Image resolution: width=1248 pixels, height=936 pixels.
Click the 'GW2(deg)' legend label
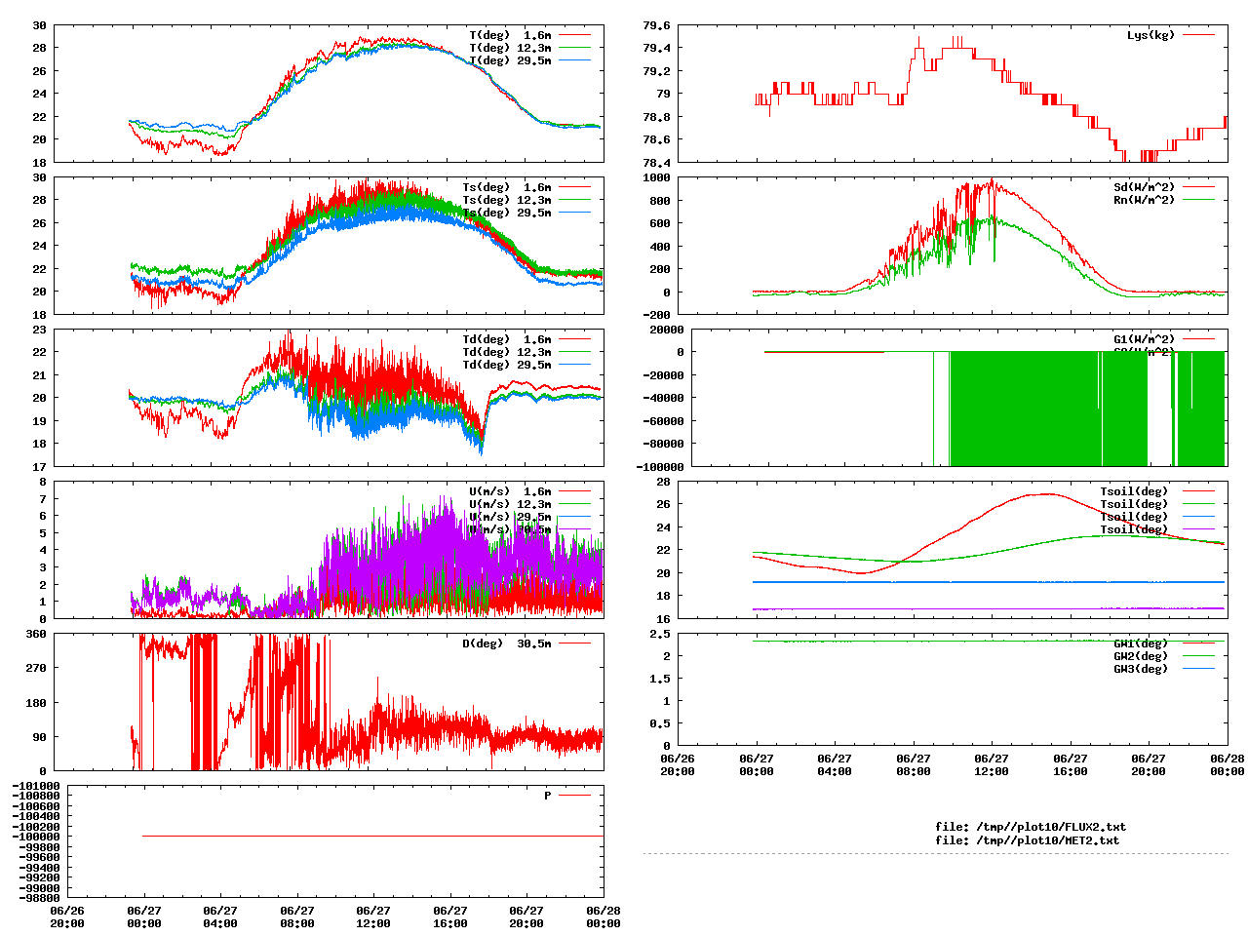tap(1141, 656)
